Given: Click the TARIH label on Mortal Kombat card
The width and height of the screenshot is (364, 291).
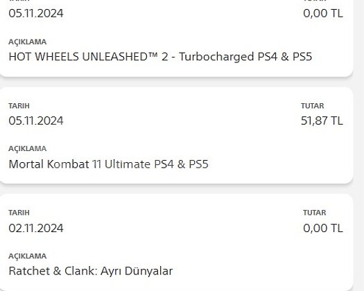Looking at the screenshot, I should 19,106.
